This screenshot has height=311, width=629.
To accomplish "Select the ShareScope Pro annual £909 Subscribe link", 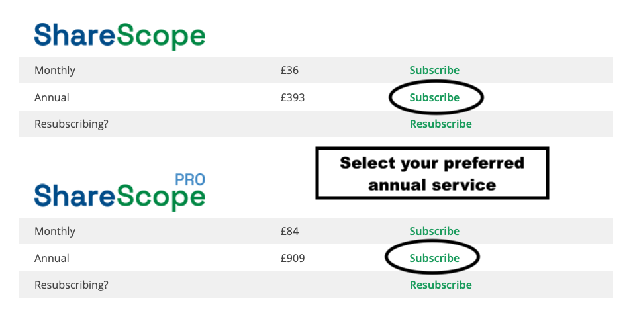I will 434,258.
